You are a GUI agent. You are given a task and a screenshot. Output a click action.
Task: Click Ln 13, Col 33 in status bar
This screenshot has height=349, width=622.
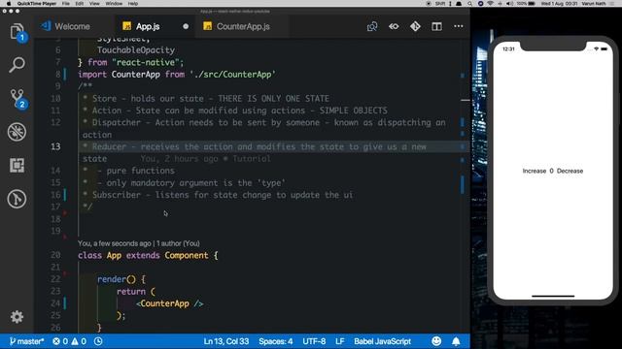[x=226, y=341]
